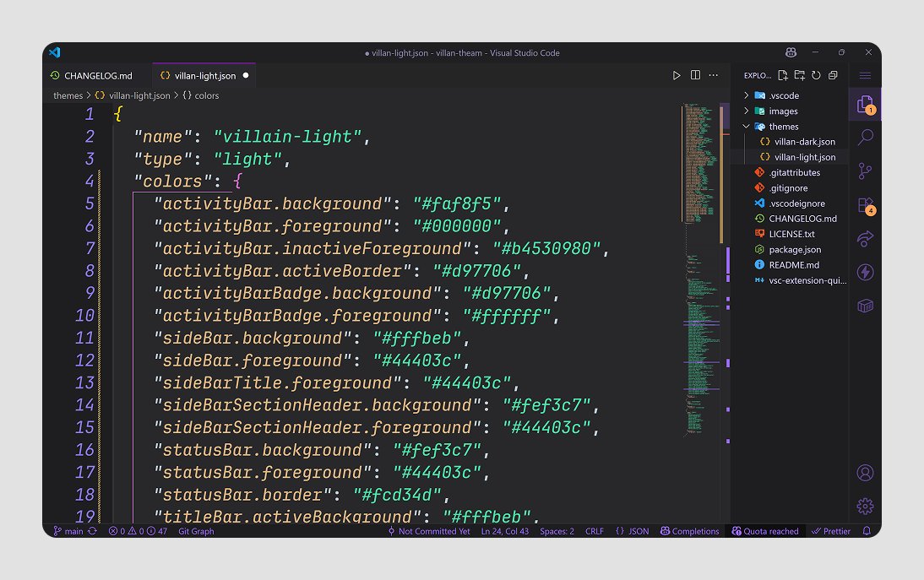Click the unsaved dot on the villan-light.json tab
This screenshot has width=924, height=580.
(246, 75)
